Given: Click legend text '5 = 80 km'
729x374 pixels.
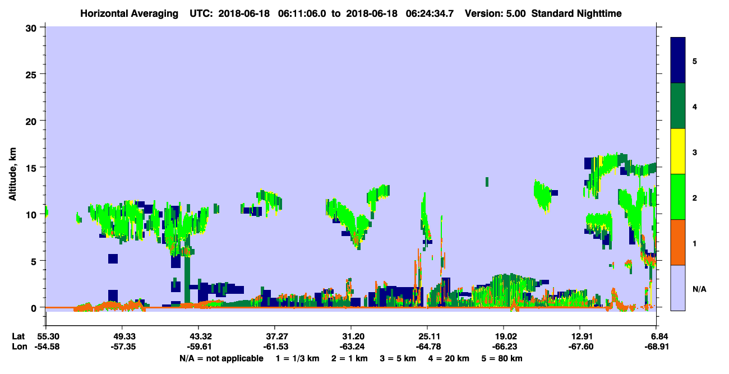Looking at the screenshot, I should pos(502,358).
